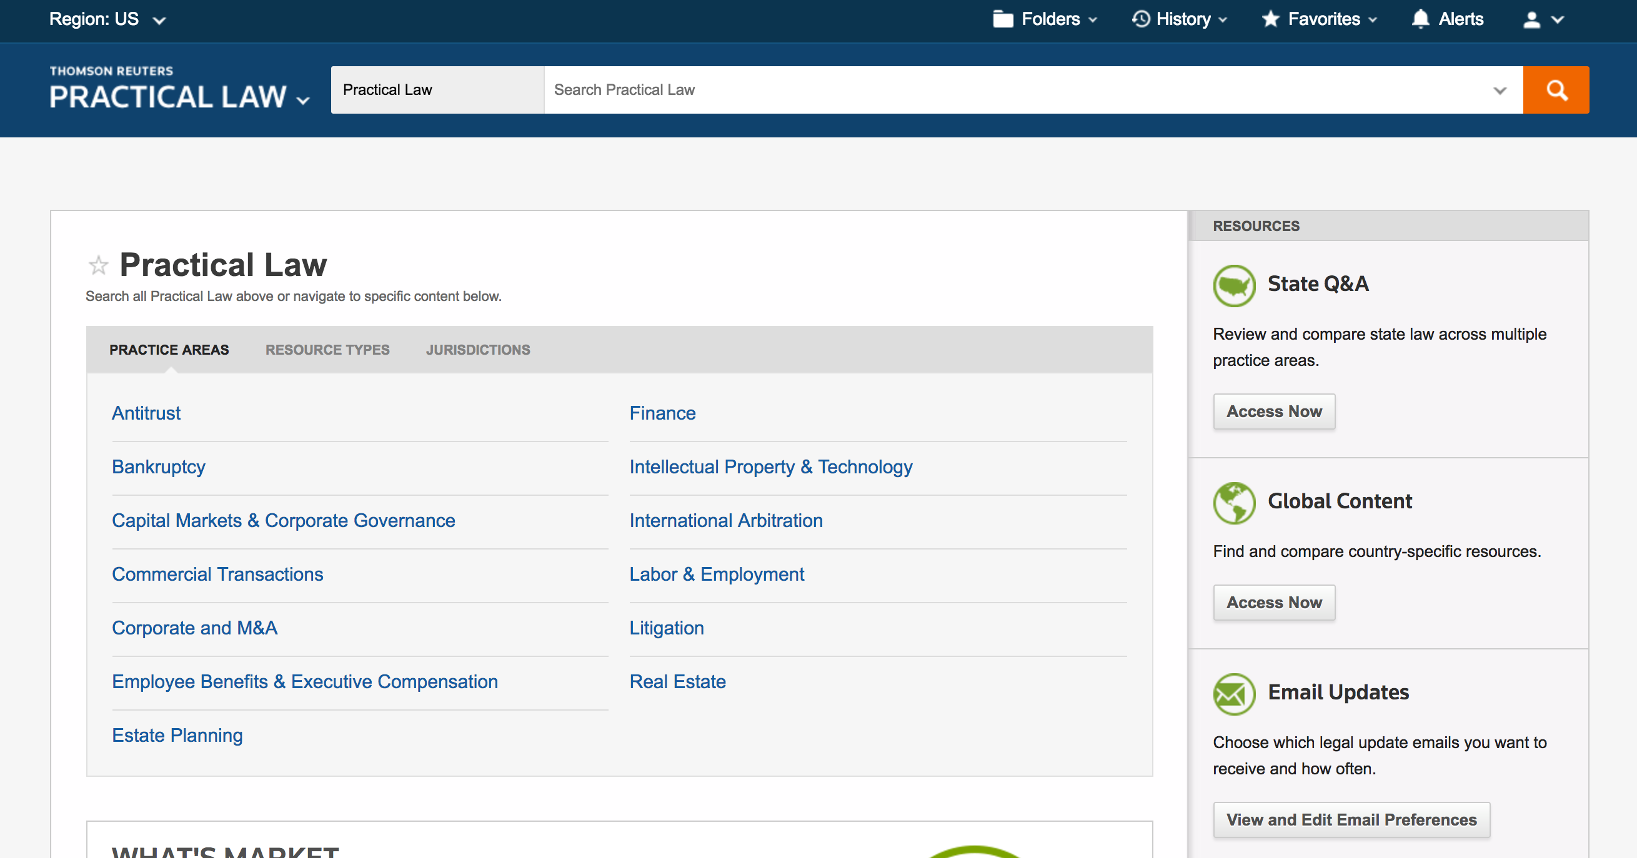Expand the History dropdown chevron
This screenshot has width=1637, height=858.
point(1223,20)
